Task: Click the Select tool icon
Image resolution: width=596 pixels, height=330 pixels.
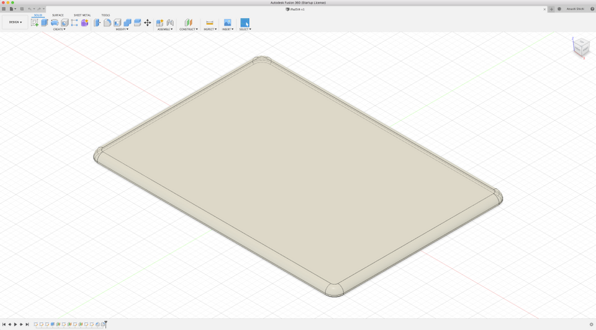Action: [x=245, y=23]
